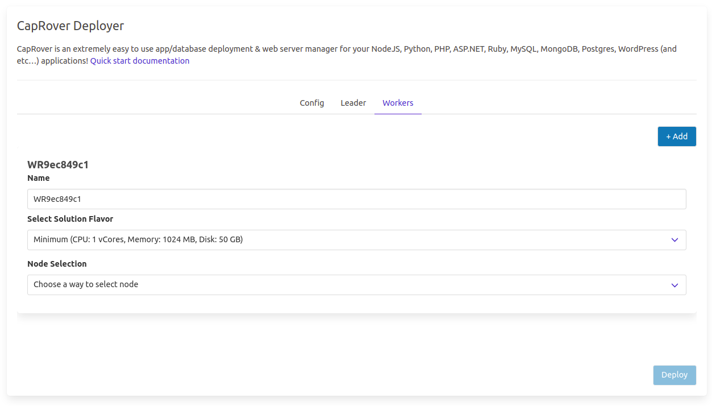Click the chevron arrow on Node Selection
Screen dimensions: 712x406
click(x=674, y=285)
